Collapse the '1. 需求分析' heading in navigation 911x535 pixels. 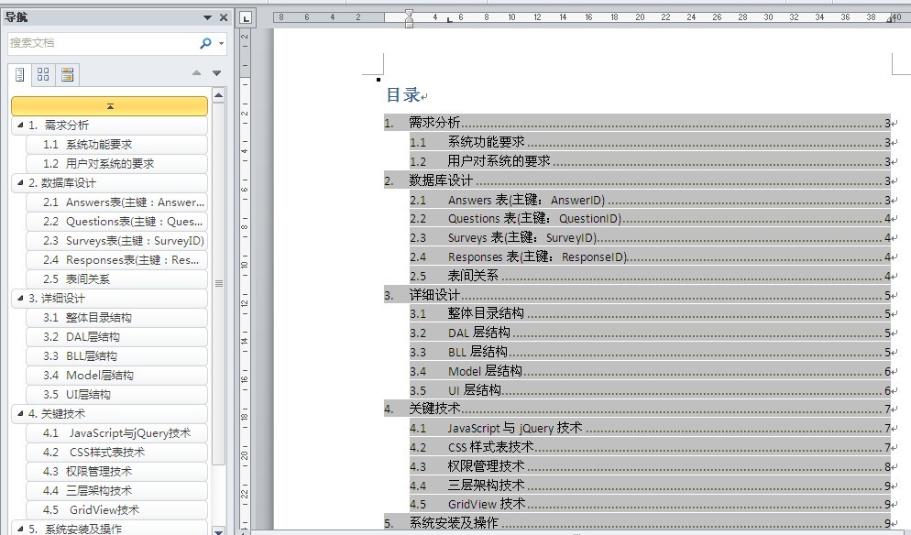click(x=19, y=126)
